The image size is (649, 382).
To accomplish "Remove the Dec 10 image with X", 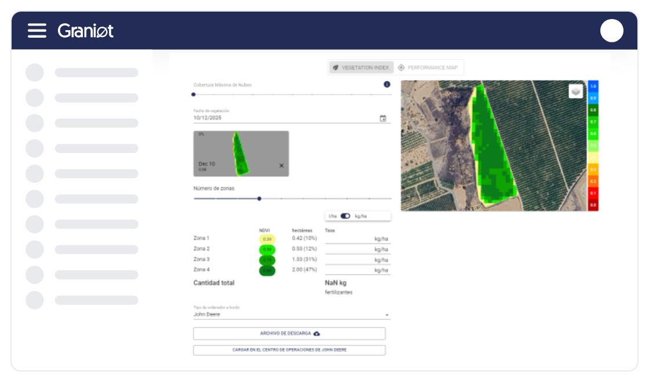I will pos(282,166).
